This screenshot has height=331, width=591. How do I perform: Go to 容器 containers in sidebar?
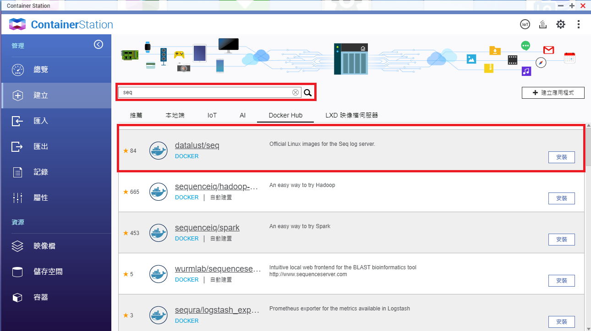pos(41,297)
